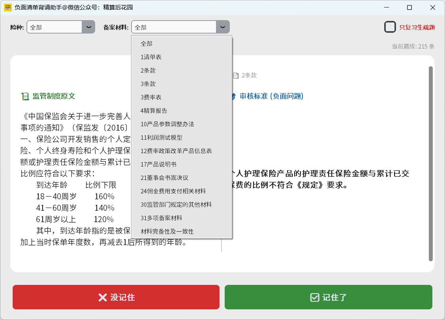This screenshot has width=445, height=320.
Task: Select 17产品说明书 option
Action: click(x=158, y=164)
